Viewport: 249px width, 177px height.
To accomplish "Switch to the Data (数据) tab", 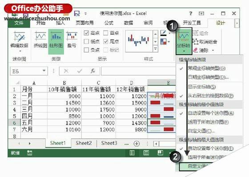I will (x=129, y=23).
